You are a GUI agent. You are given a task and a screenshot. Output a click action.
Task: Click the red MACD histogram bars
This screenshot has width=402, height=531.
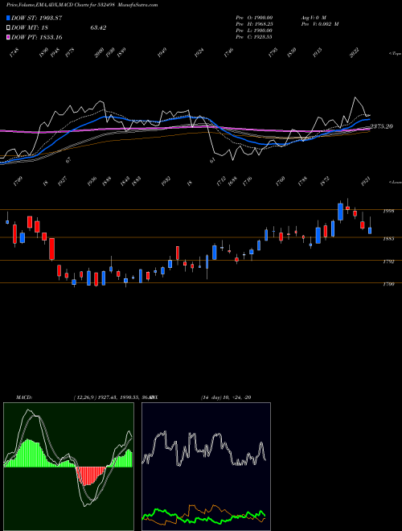(x=91, y=475)
